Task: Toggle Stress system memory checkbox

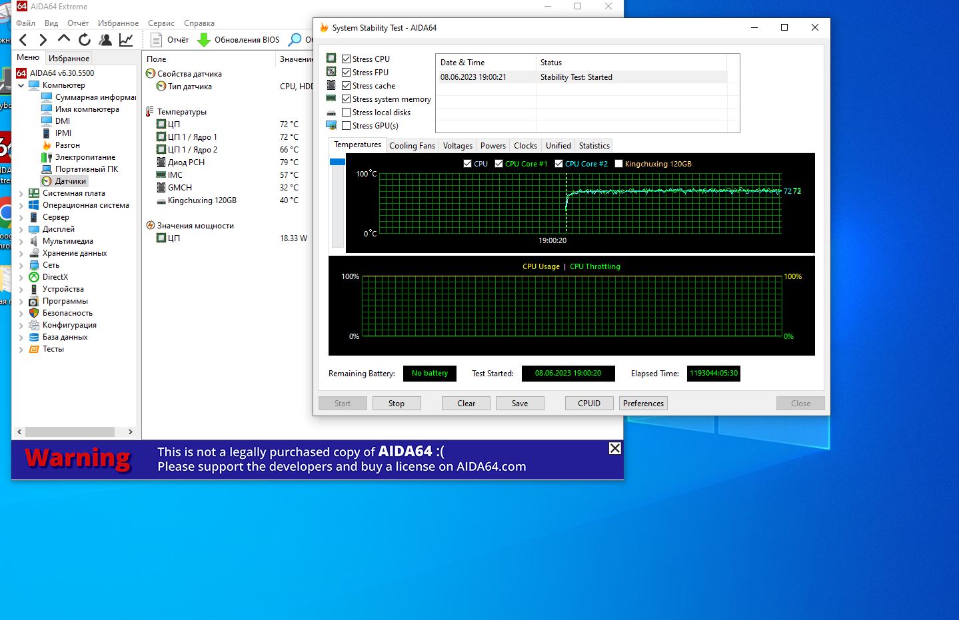Action: coord(347,99)
